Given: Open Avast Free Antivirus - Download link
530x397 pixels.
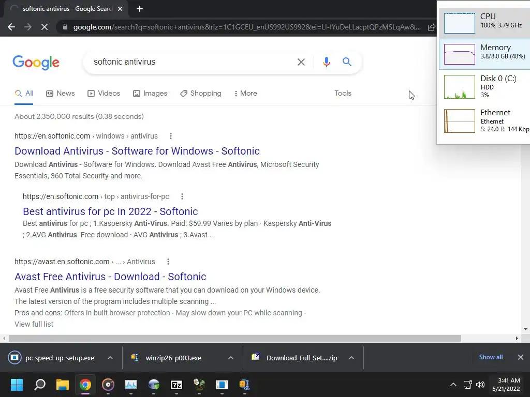Looking at the screenshot, I should tap(110, 277).
